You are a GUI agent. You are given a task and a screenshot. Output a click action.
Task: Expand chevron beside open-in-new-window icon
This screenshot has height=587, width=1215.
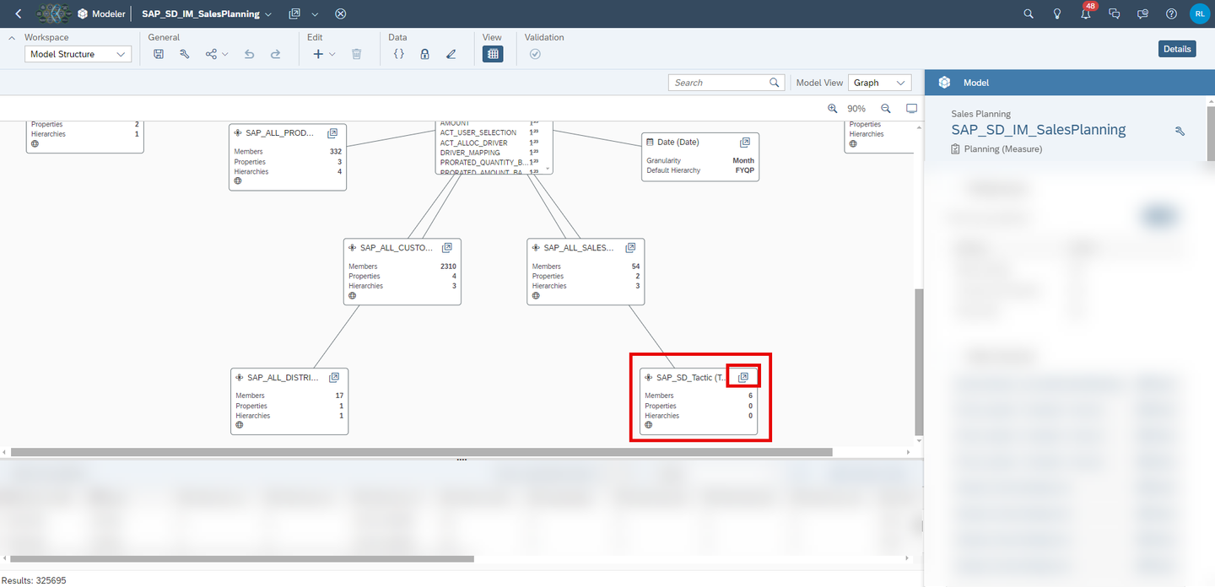315,14
